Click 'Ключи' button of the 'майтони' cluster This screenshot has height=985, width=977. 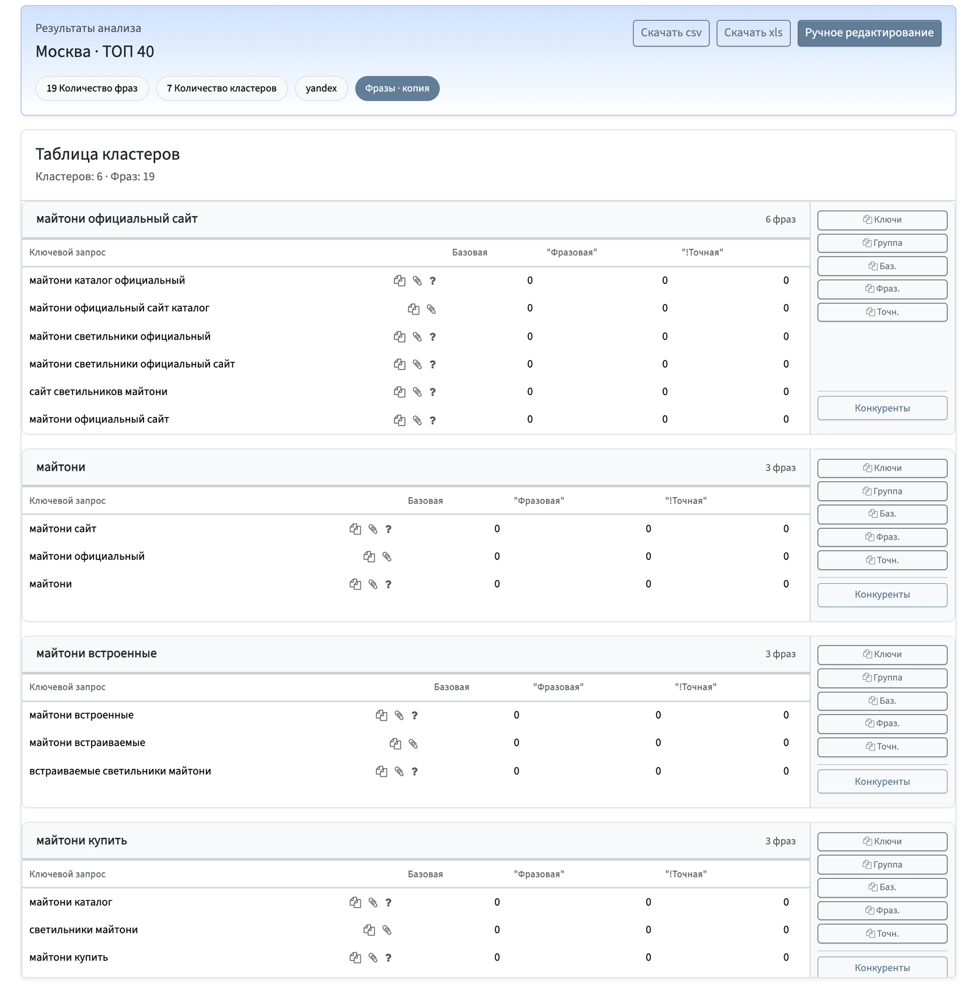[x=882, y=468]
